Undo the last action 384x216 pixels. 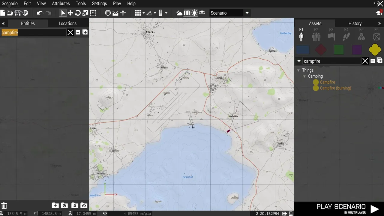coord(40,13)
